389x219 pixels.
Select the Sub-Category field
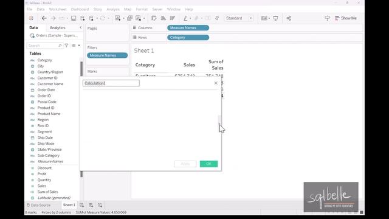coord(49,156)
